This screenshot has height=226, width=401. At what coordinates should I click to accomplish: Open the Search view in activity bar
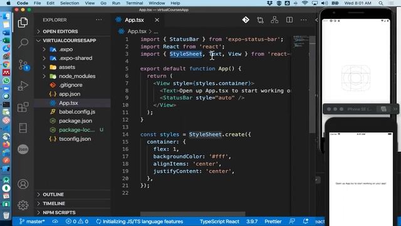[x=23, y=43]
